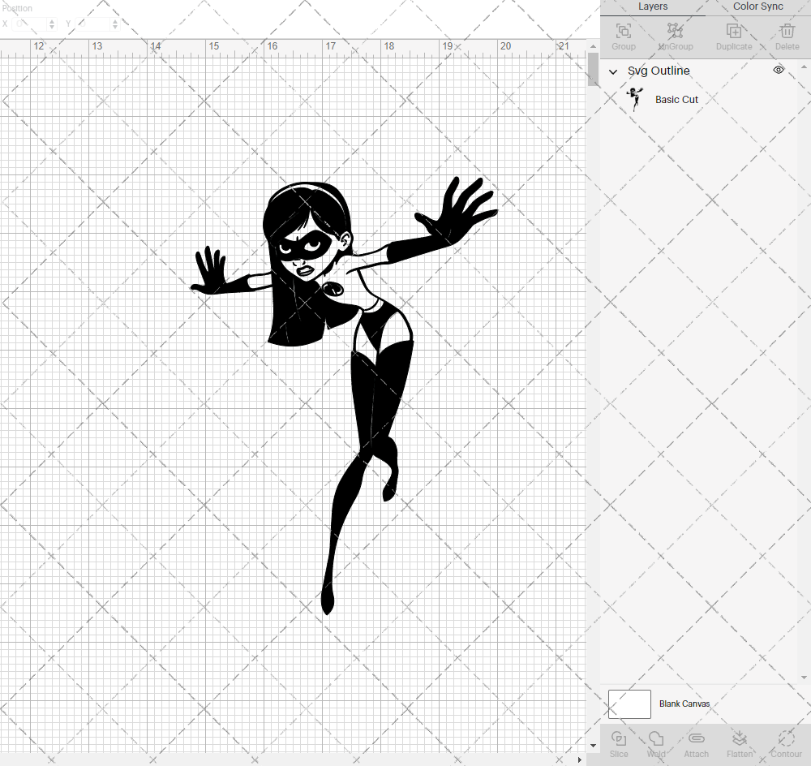Select the Svg Outline layer name
The width and height of the screenshot is (811, 766).
(659, 71)
